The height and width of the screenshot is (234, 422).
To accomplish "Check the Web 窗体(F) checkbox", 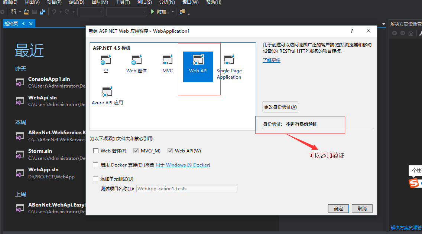I will click(x=95, y=151).
